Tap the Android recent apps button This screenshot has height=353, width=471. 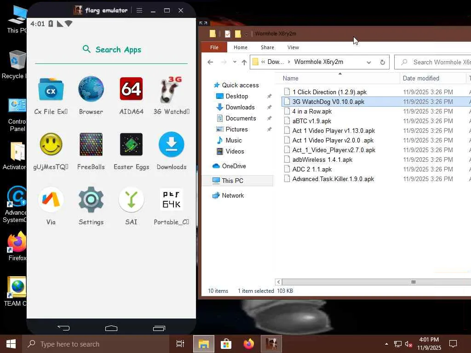pyautogui.click(x=159, y=328)
